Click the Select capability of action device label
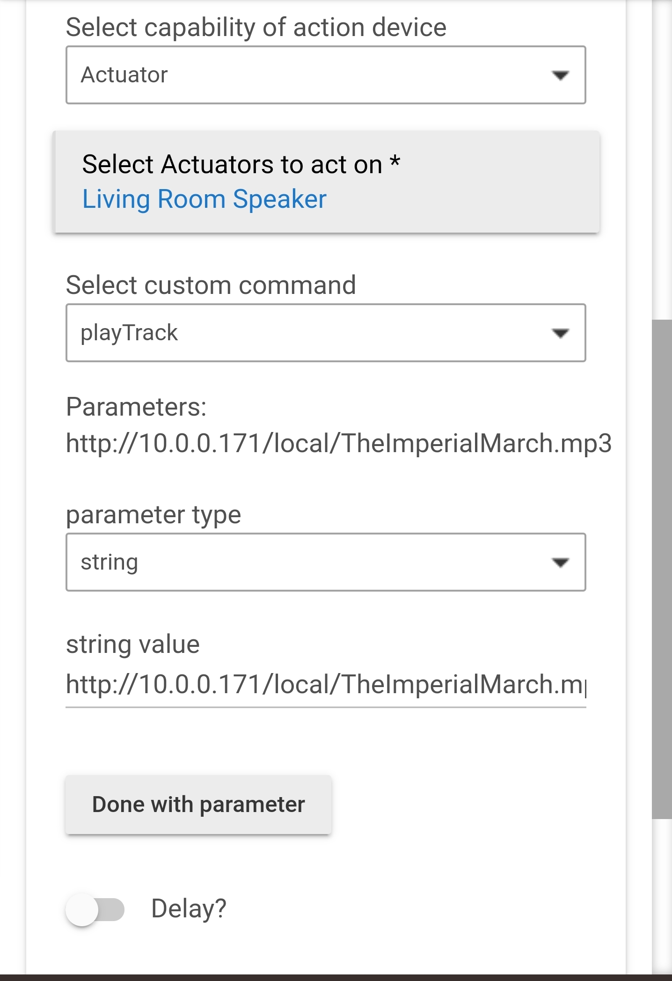Image resolution: width=672 pixels, height=981 pixels. coord(256,27)
